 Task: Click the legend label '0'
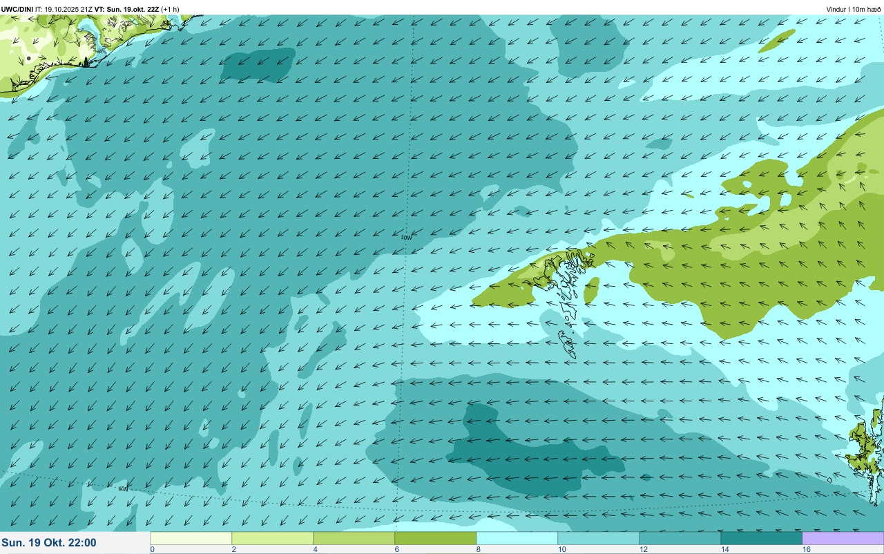tap(152, 549)
